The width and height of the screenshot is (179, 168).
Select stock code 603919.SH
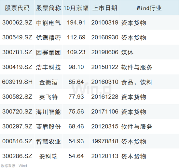click(x=17, y=82)
